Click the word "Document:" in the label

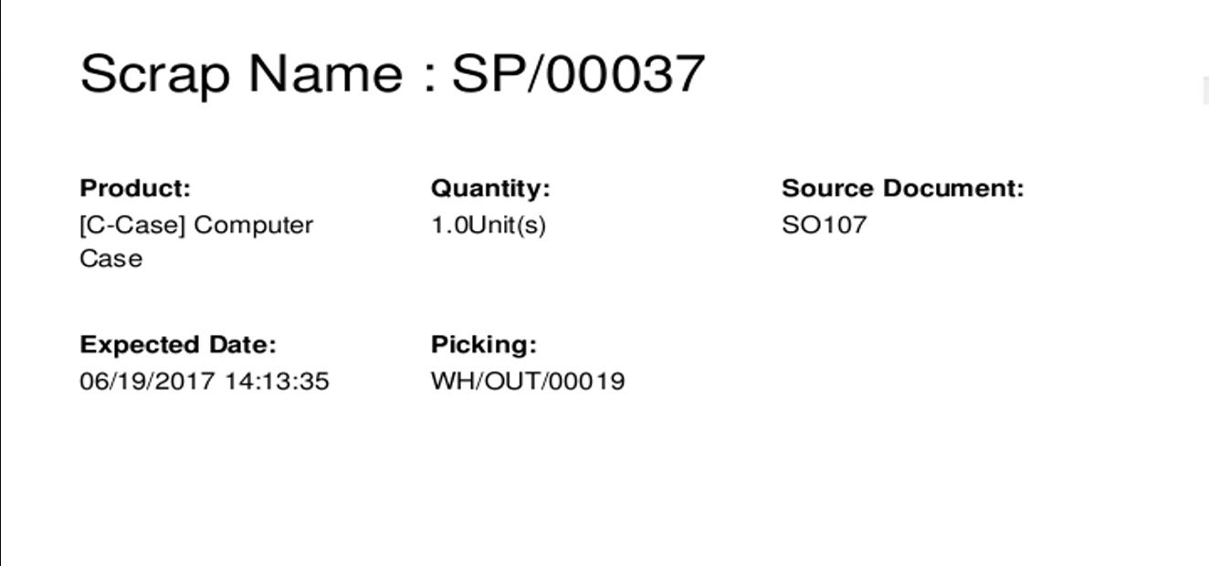click(x=949, y=189)
